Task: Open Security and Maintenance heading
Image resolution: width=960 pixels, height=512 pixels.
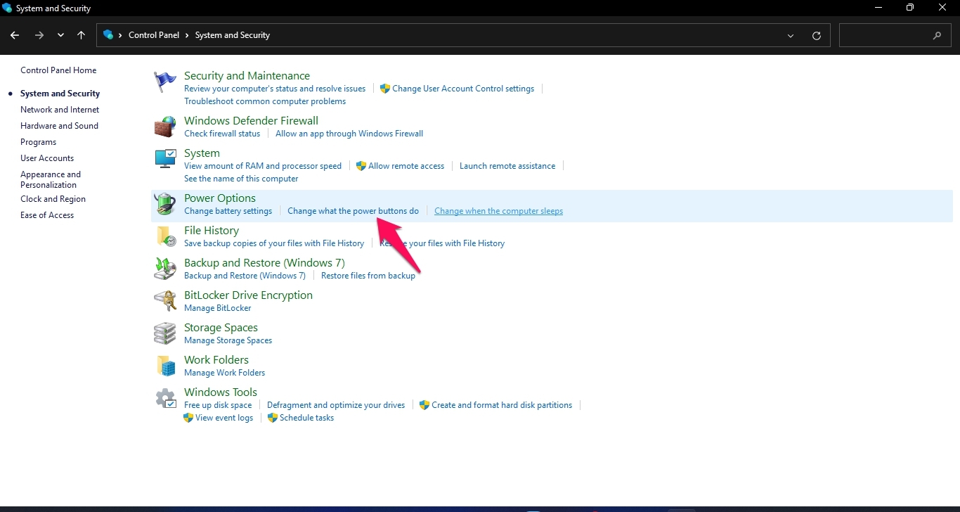Action: [247, 76]
